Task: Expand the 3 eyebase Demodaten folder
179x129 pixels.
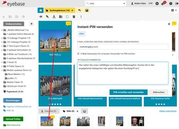Action: point(2,50)
